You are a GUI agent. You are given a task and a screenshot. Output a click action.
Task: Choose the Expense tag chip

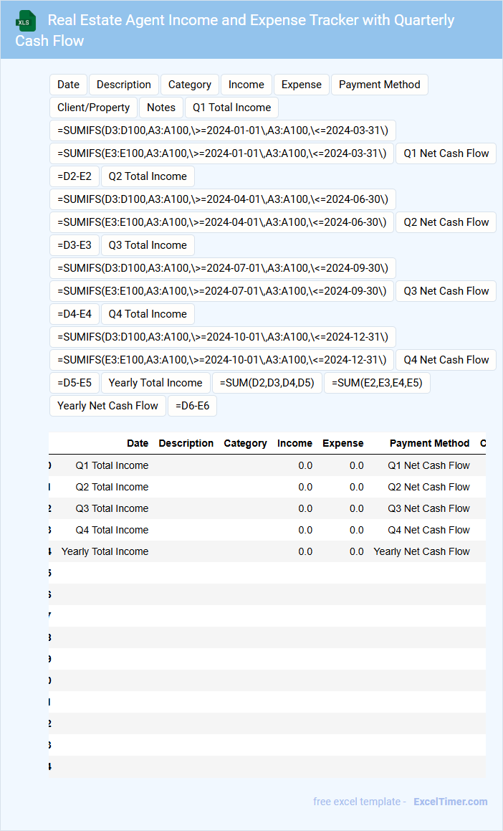click(x=301, y=85)
